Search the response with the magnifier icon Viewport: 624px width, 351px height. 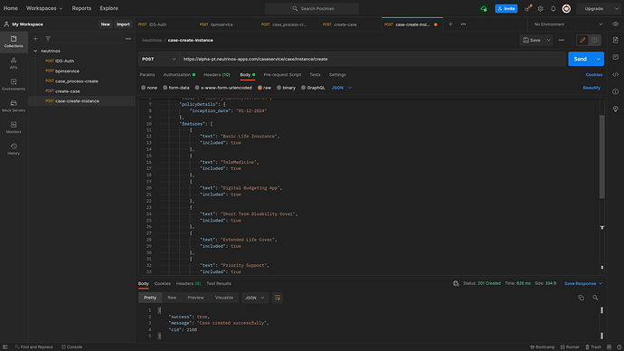tap(595, 298)
